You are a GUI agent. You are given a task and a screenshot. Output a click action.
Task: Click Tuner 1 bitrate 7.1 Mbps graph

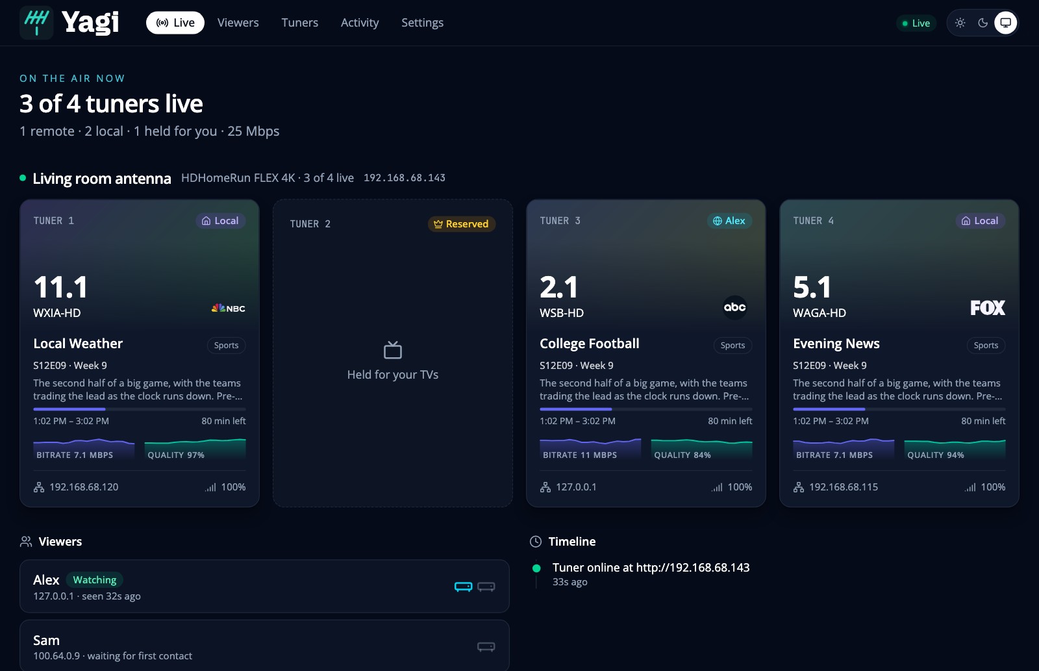84,449
